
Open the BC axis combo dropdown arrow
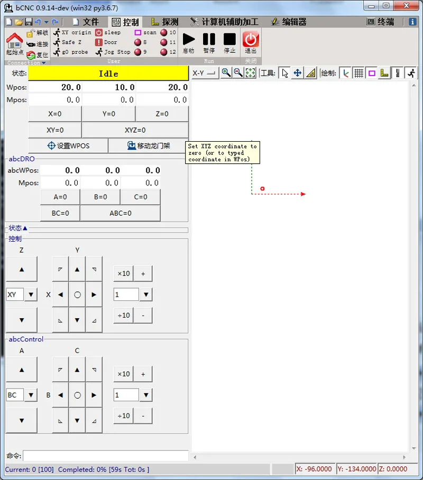tap(31, 395)
